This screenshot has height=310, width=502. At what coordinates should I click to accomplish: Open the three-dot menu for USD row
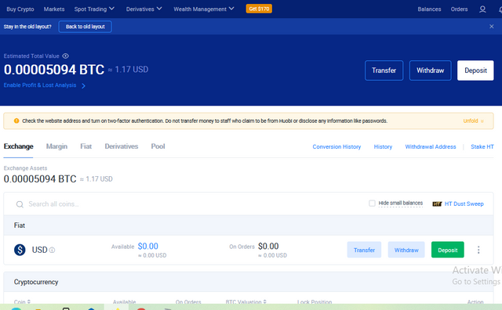coord(478,250)
